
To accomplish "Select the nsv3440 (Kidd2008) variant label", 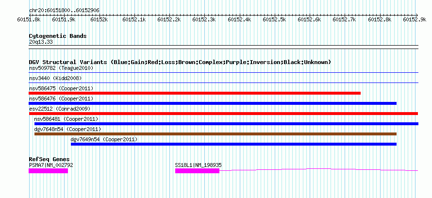I will click(x=55, y=78).
